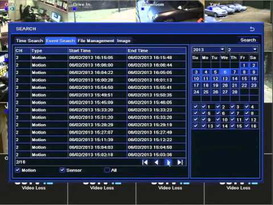Go to next page of event results
The width and height of the screenshot is (273, 205).
pos(168,162)
